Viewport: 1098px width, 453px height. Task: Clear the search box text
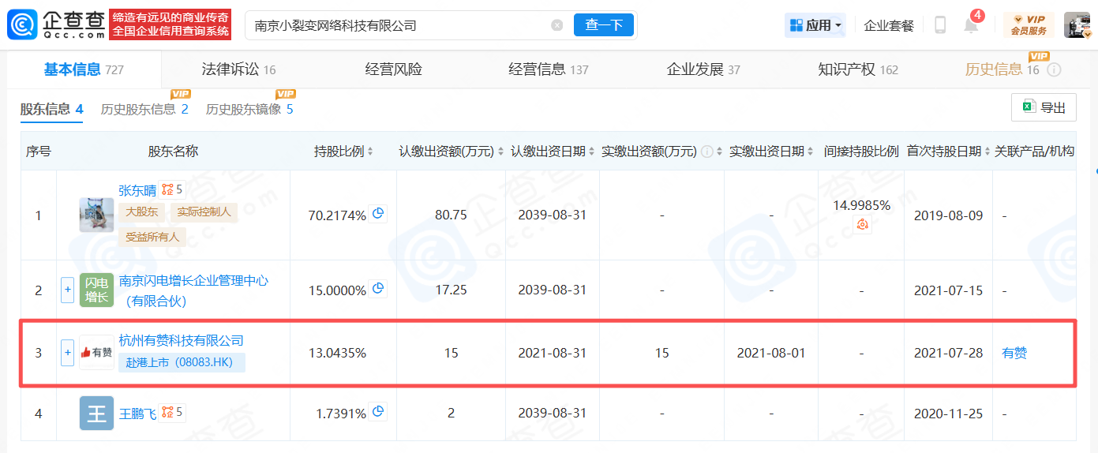(557, 25)
